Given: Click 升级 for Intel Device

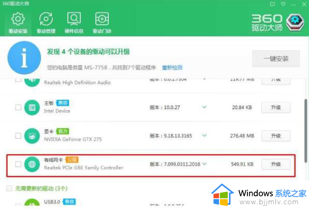Looking at the screenshot, I should 276,108.
